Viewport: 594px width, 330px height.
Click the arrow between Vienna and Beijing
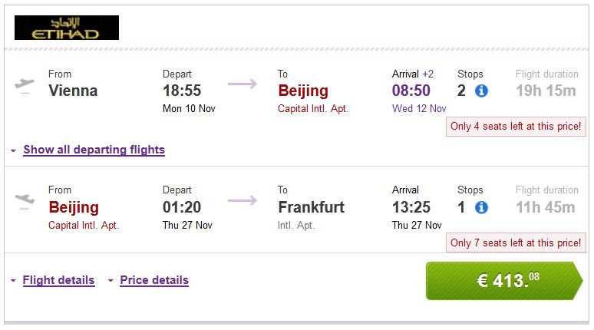pyautogui.click(x=243, y=84)
